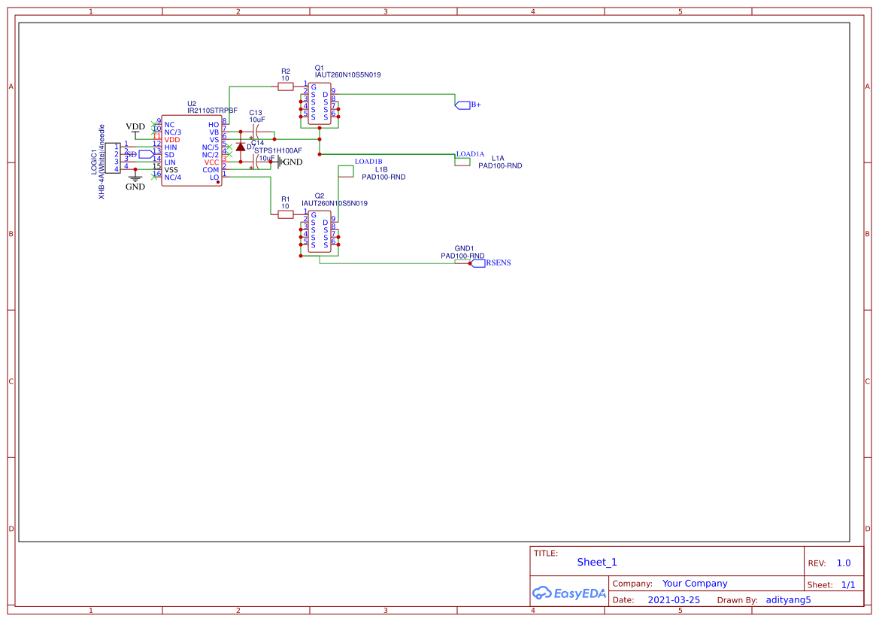Select the IR2110STRPBF gate driver symbol U2

(x=192, y=150)
